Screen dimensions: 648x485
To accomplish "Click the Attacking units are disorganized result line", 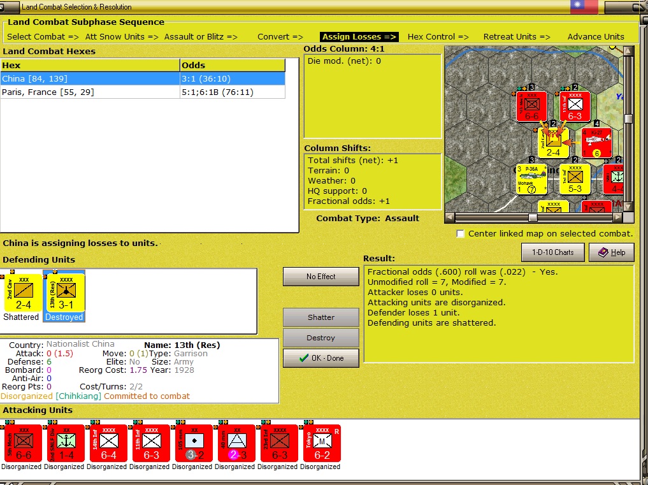I will 436,302.
